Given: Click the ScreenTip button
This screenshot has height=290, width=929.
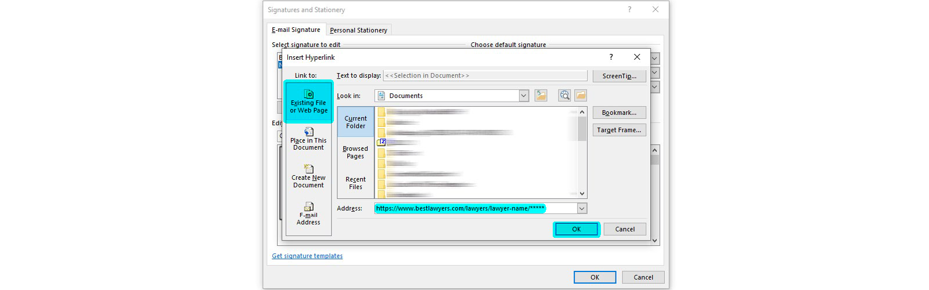Looking at the screenshot, I should pos(619,76).
